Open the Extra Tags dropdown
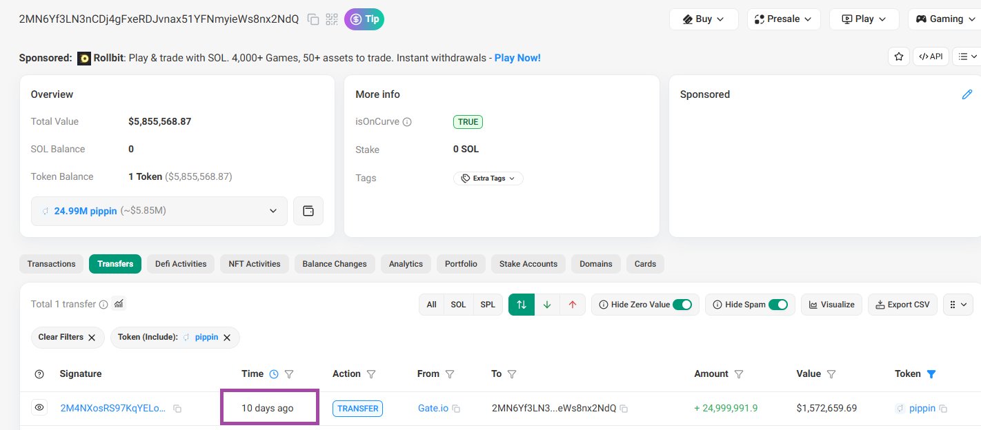 488,178
